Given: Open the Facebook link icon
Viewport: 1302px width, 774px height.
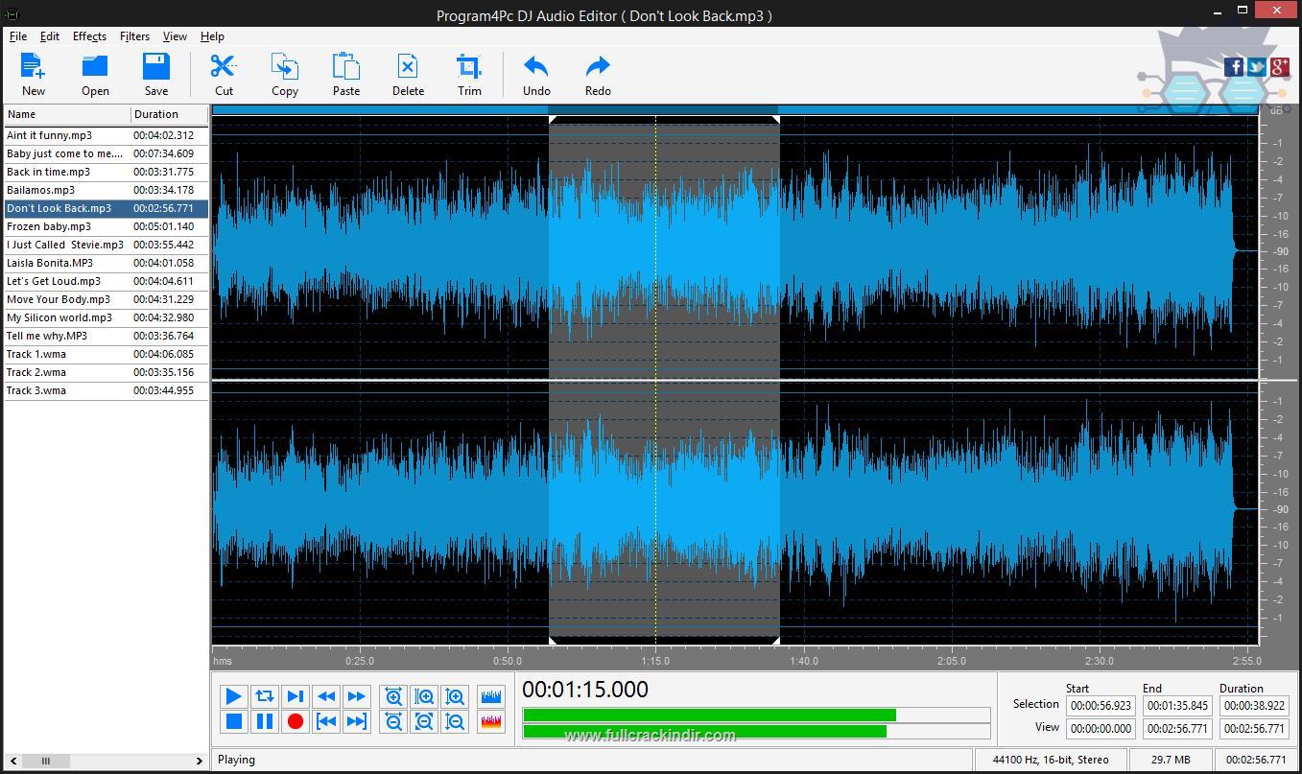Looking at the screenshot, I should pos(1234,66).
